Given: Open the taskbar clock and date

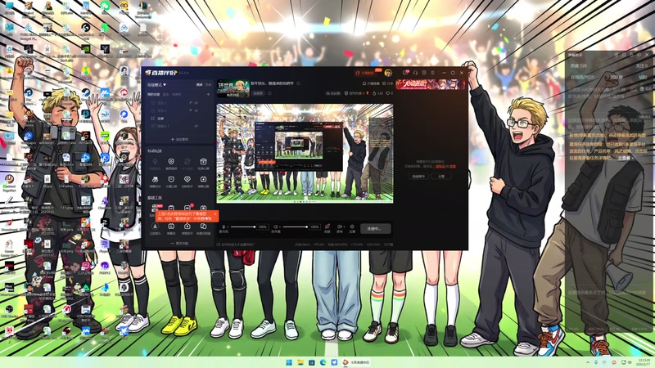Looking at the screenshot, I should point(644,362).
